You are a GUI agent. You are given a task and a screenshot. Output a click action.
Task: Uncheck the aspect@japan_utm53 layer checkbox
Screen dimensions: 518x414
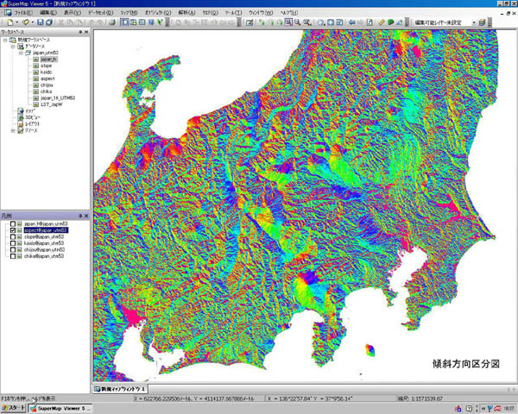(11, 232)
